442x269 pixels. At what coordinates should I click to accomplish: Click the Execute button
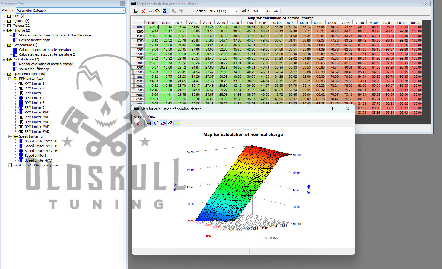pyautogui.click(x=273, y=11)
